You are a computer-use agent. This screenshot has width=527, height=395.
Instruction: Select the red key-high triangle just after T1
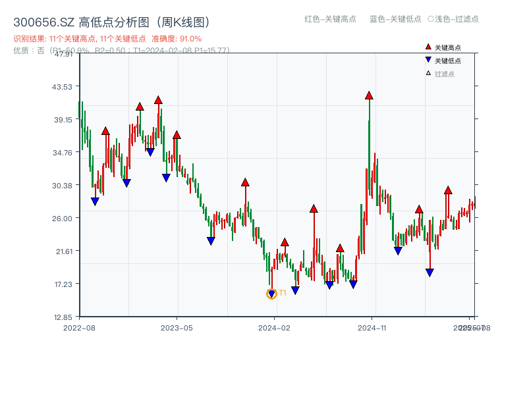(x=285, y=242)
